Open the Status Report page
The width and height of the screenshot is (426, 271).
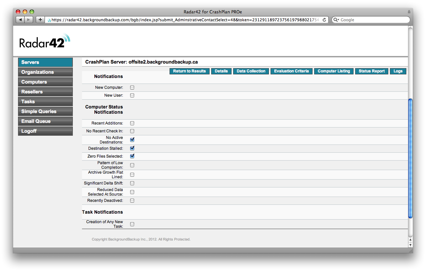coord(372,71)
